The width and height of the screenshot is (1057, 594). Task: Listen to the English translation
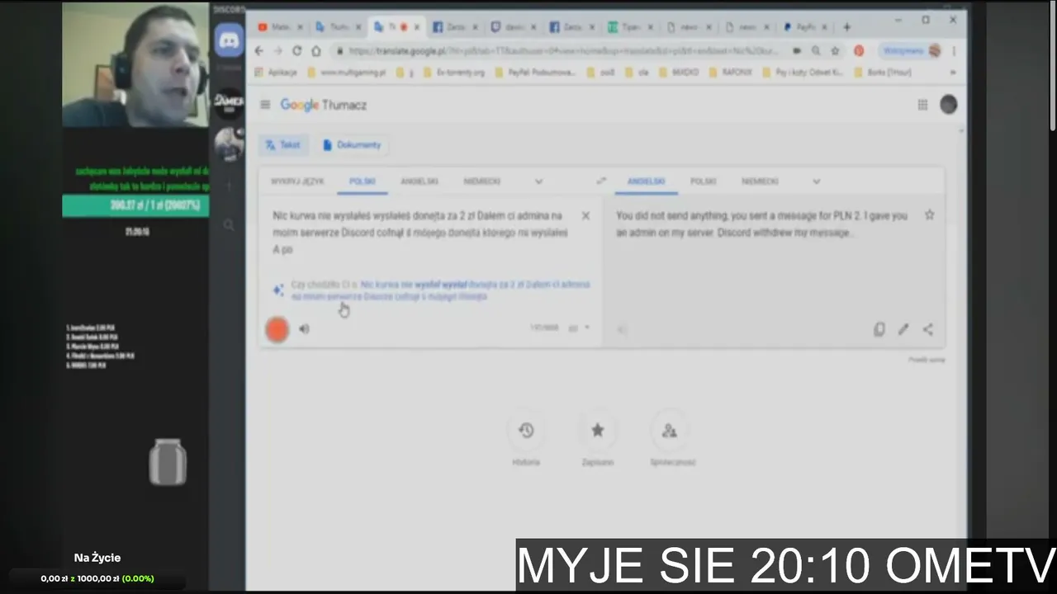tap(622, 329)
